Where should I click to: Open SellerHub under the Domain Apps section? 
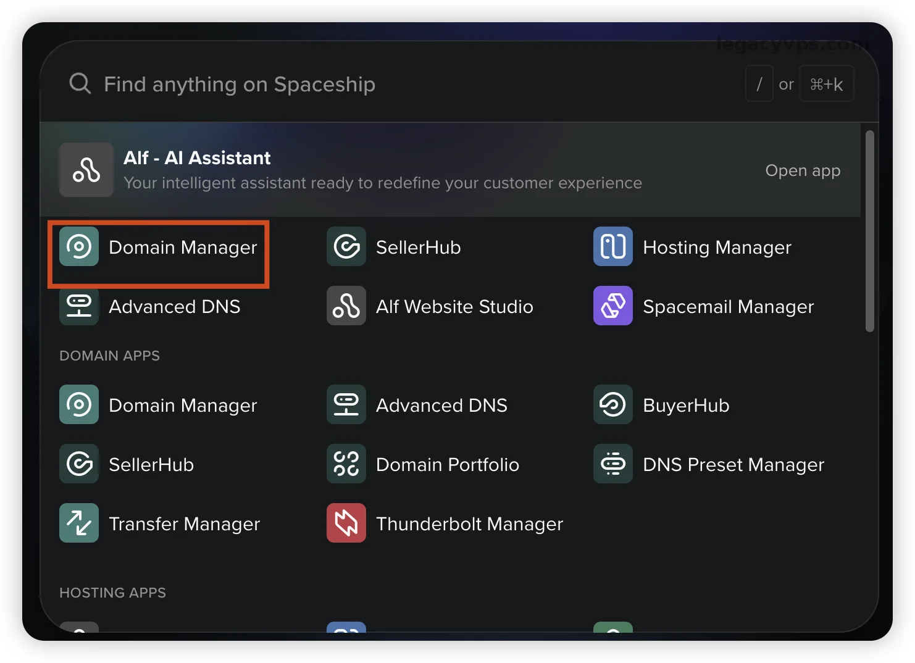(x=151, y=464)
